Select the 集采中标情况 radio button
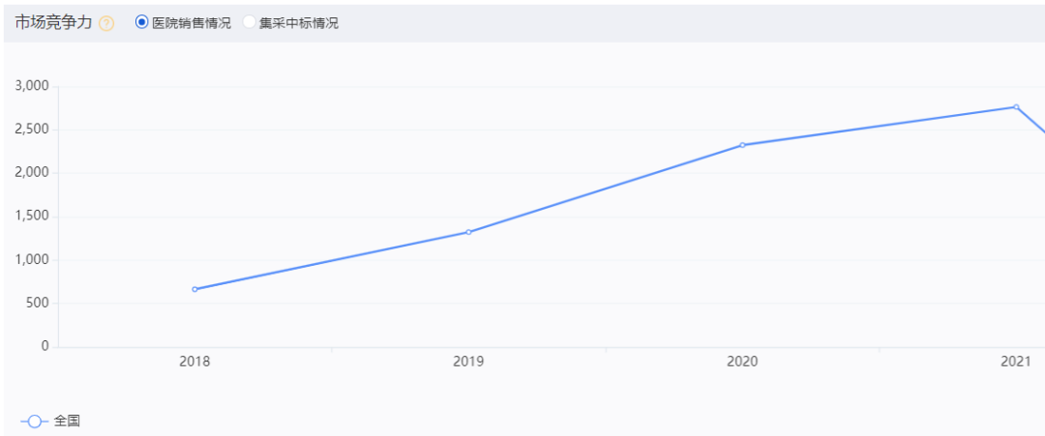1045x436 pixels. point(249,22)
